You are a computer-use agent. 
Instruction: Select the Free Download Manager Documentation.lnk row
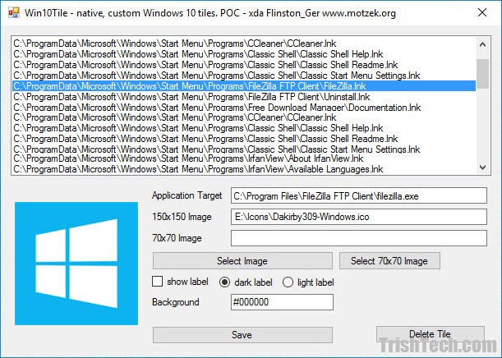pos(244,108)
